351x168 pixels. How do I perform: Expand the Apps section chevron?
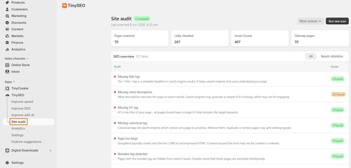tap(14, 82)
